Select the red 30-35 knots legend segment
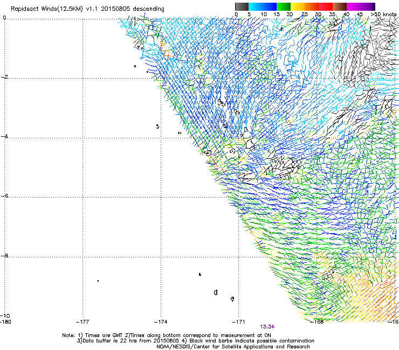Viewport: 399px width, 350px height. point(326,6)
